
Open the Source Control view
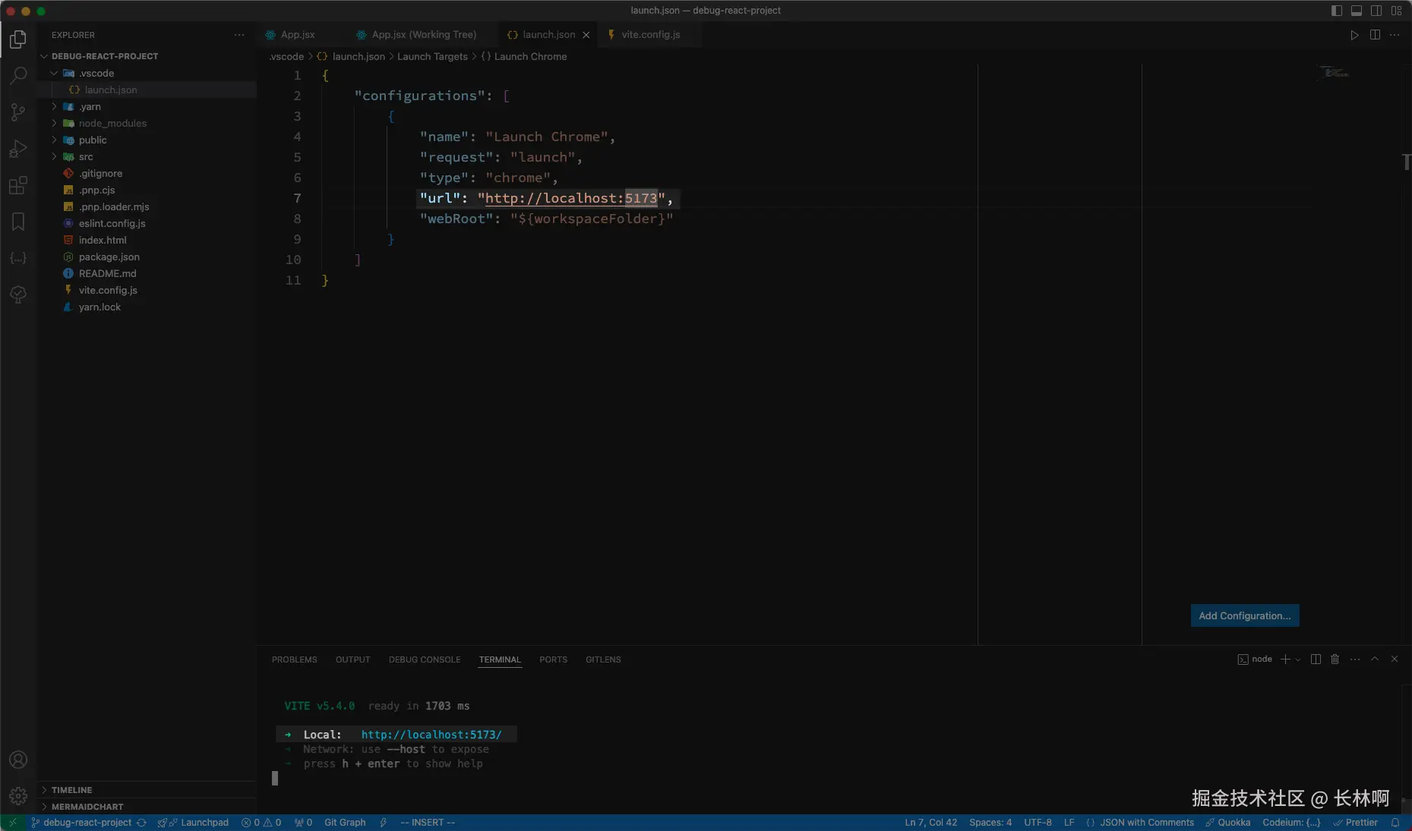pos(18,112)
